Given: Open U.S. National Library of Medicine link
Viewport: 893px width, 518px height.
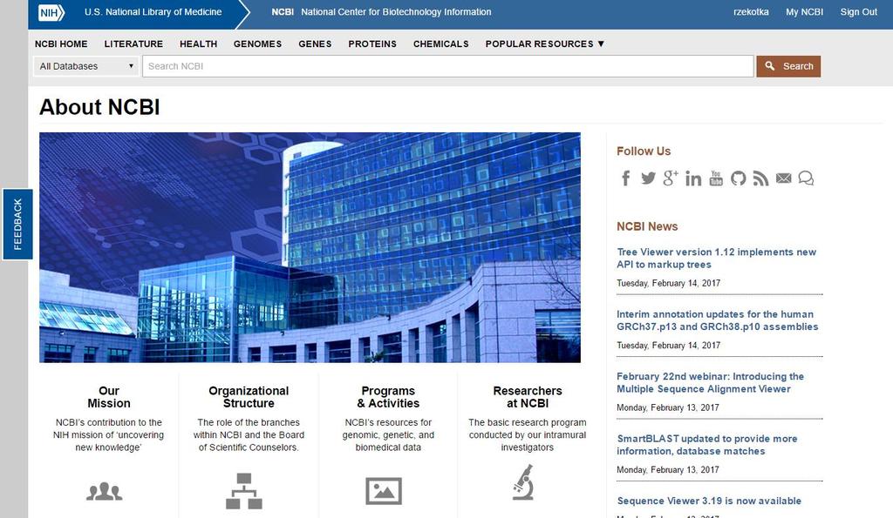Looking at the screenshot, I should coord(153,12).
